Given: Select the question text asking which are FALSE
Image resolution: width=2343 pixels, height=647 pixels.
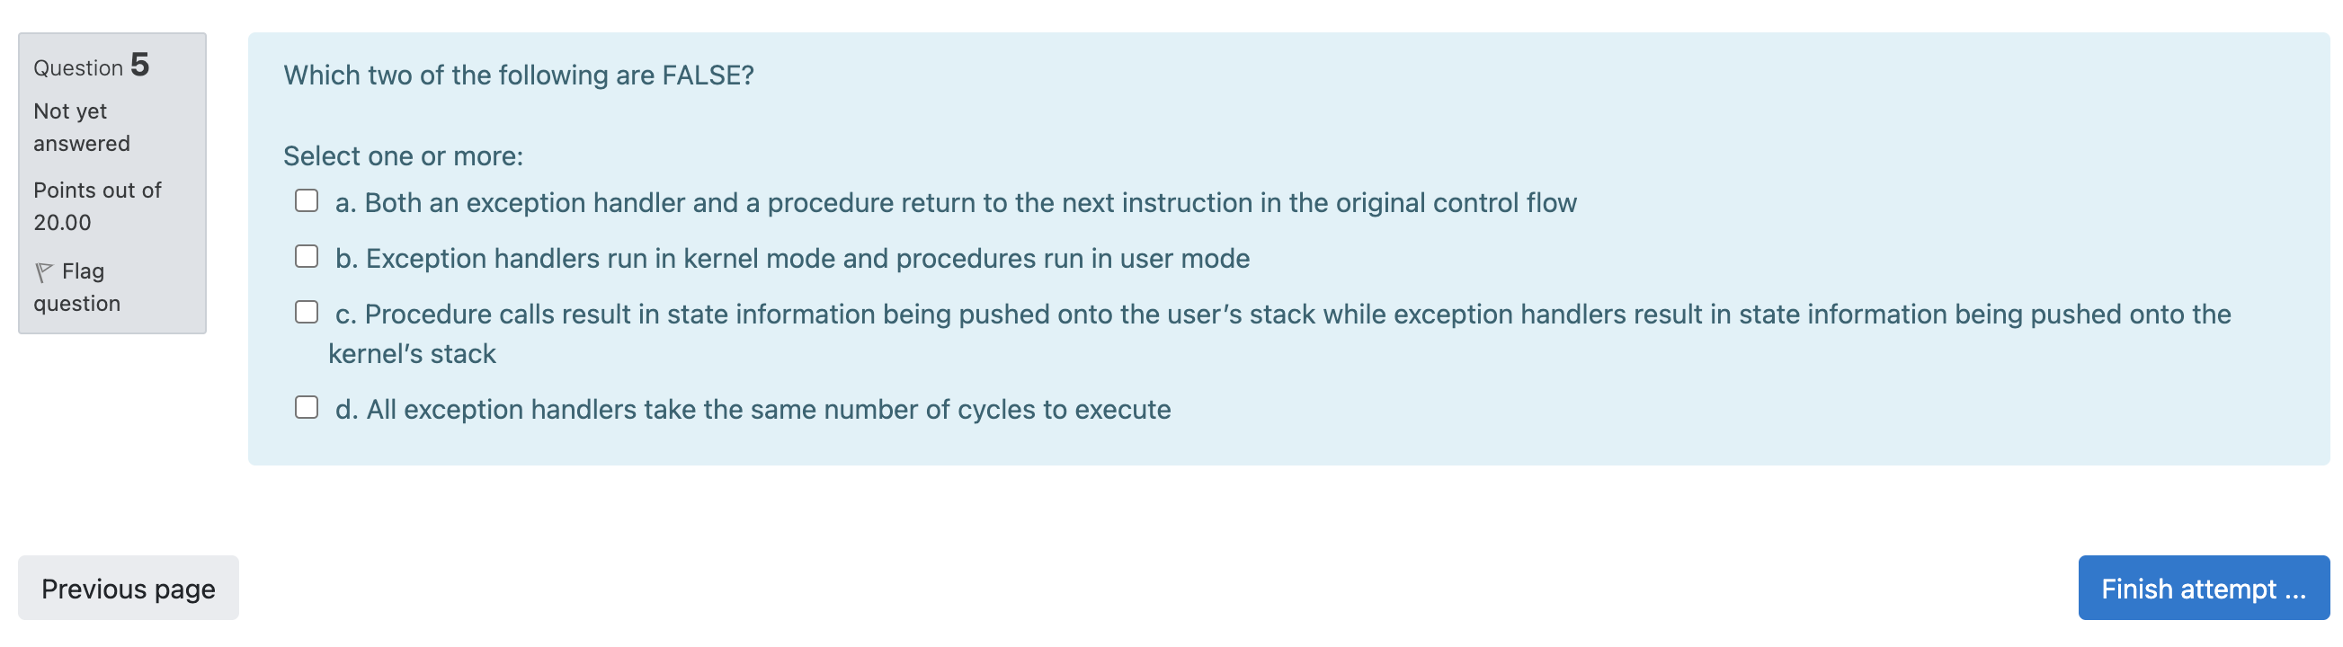Looking at the screenshot, I should coord(519,75).
